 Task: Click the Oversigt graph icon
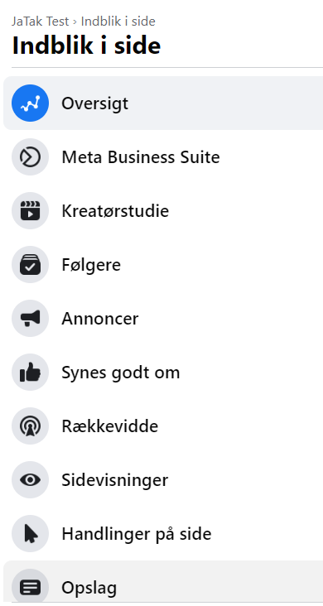(x=30, y=103)
